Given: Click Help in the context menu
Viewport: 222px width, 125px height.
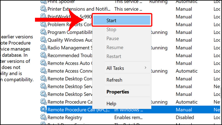Looking at the screenshot, I should coord(111,103).
